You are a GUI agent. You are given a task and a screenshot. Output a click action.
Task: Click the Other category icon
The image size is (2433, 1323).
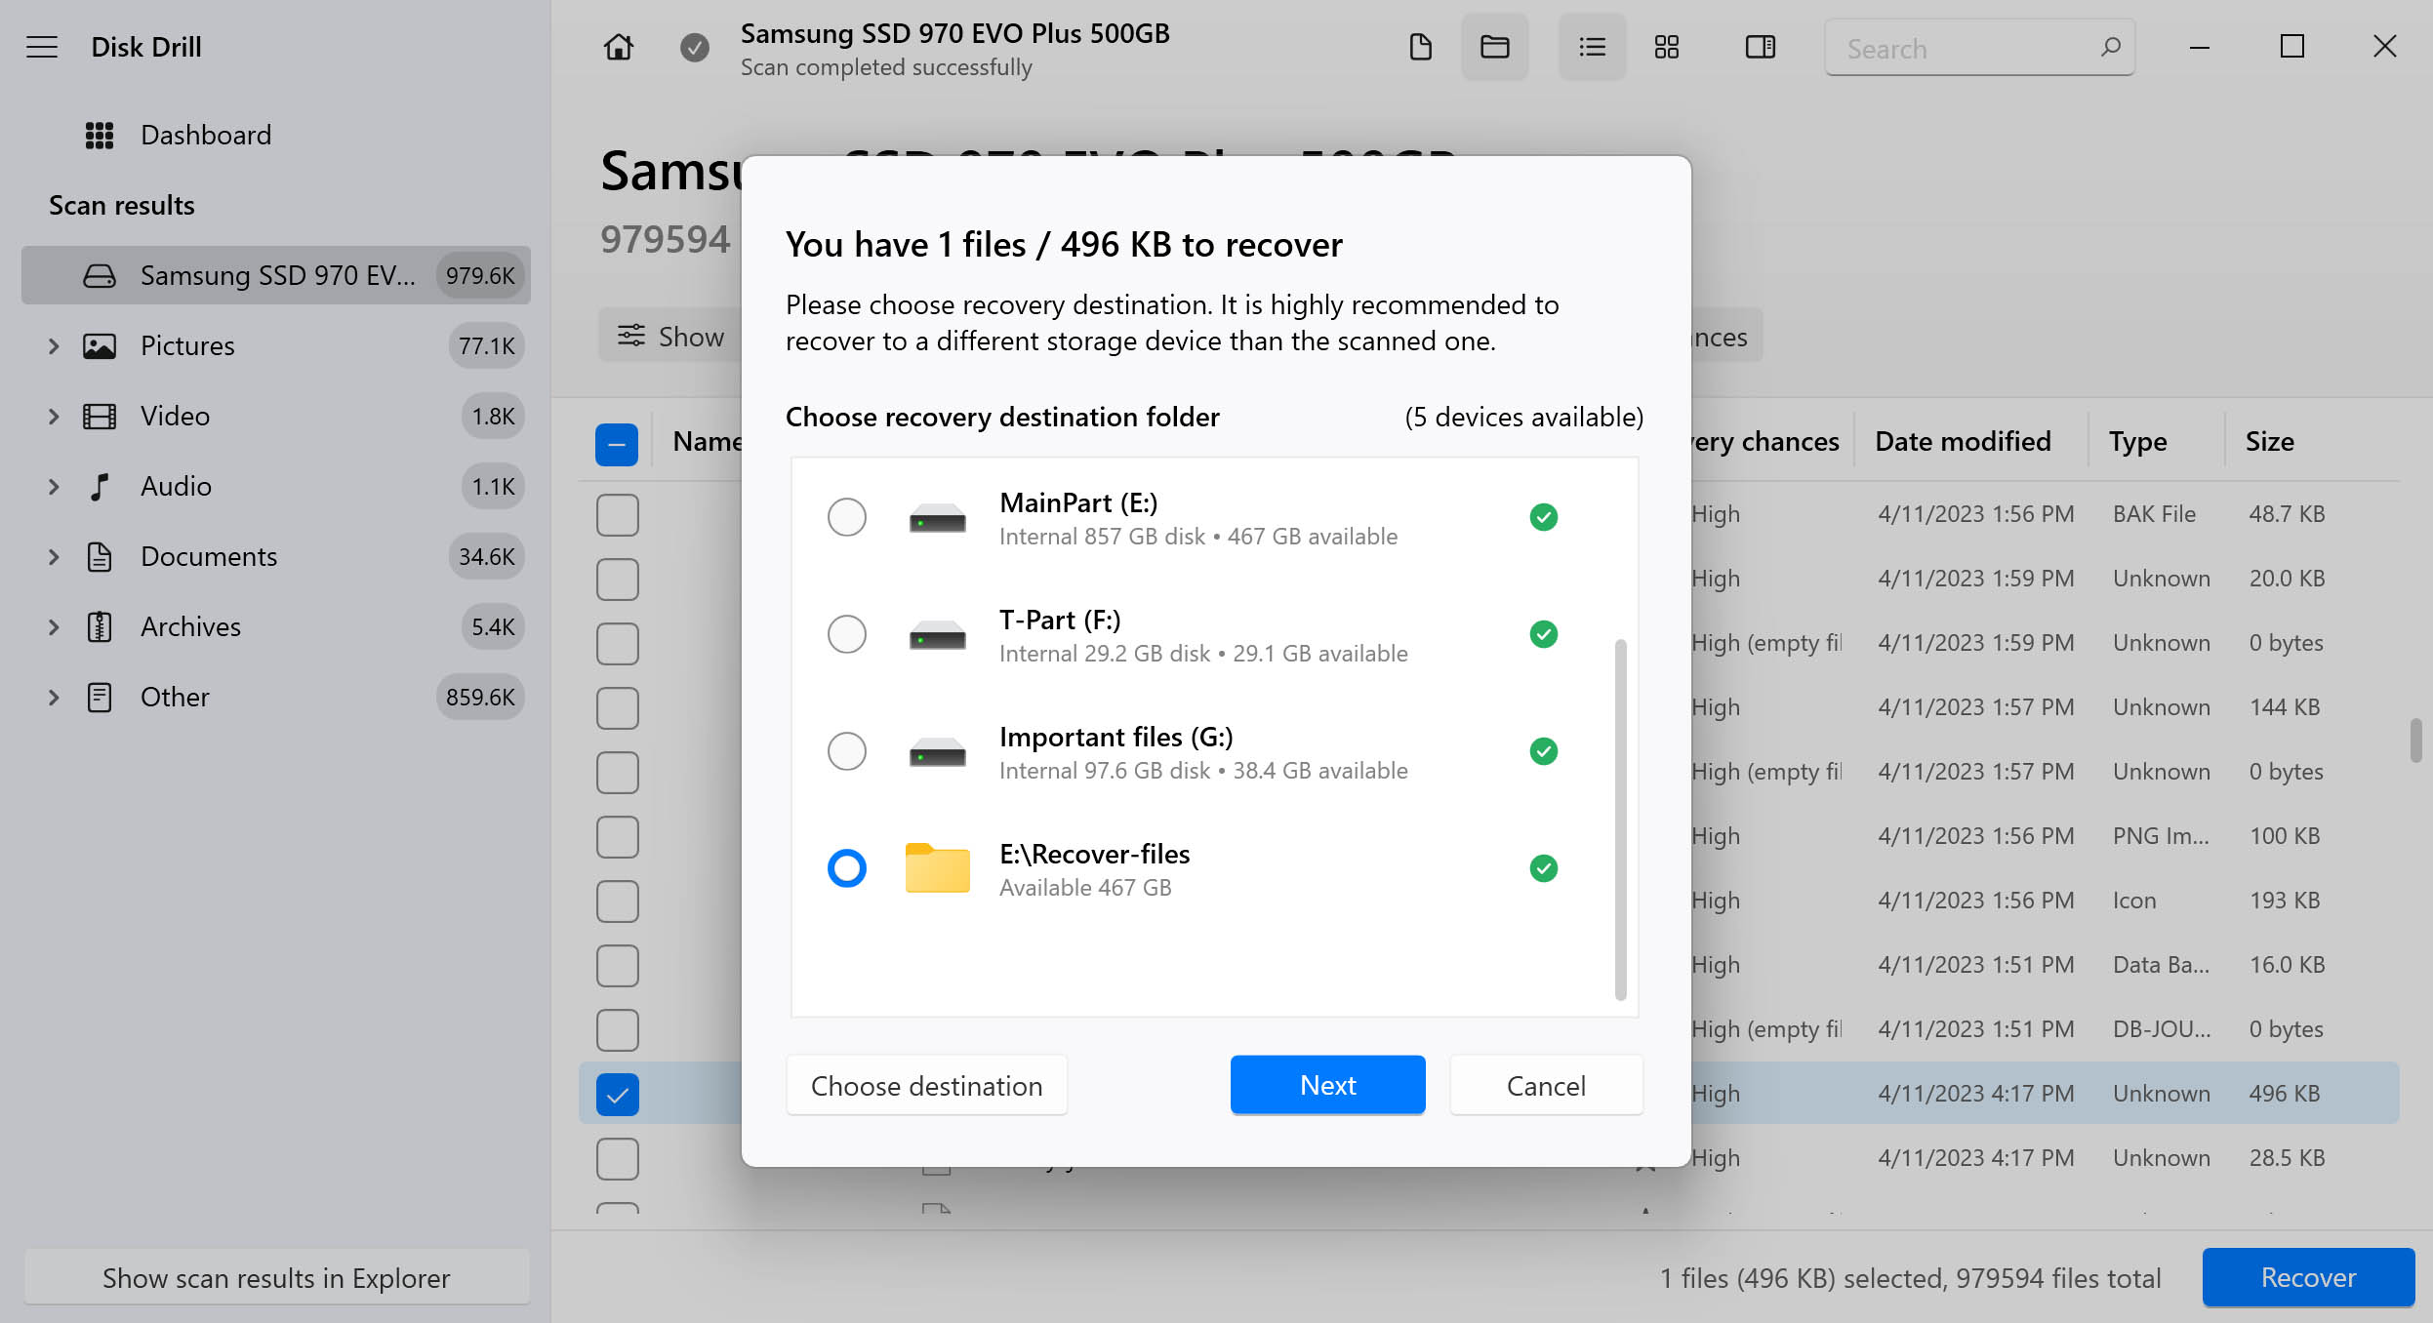[x=100, y=697]
